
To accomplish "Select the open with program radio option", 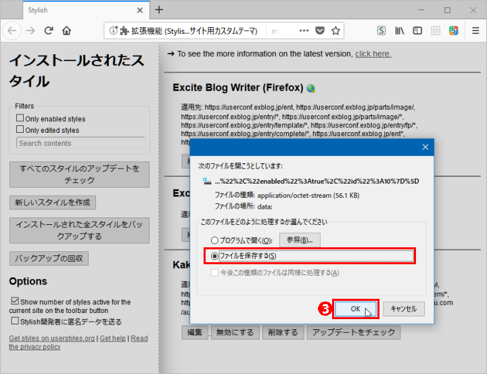I will 214,241.
